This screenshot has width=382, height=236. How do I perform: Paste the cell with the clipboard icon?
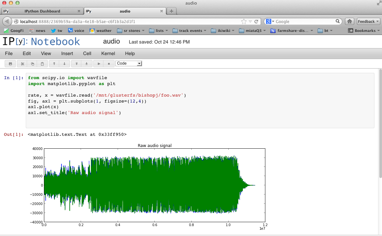pos(42,64)
